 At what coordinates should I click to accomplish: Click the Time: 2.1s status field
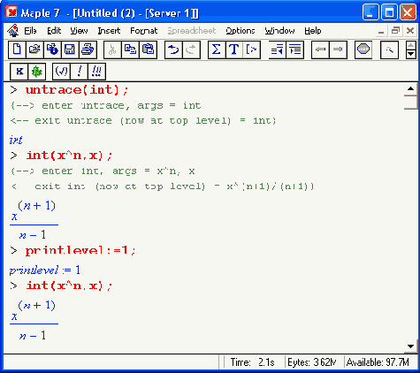(252, 362)
